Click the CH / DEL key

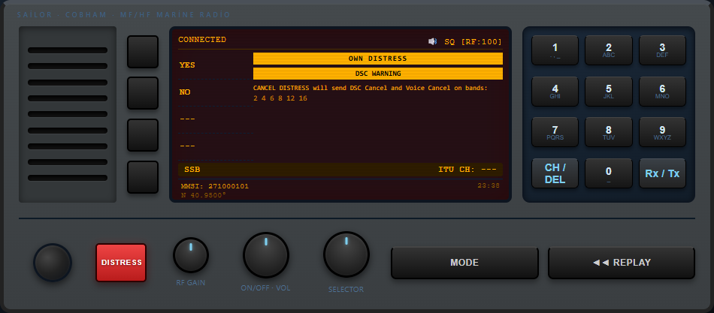[555, 173]
